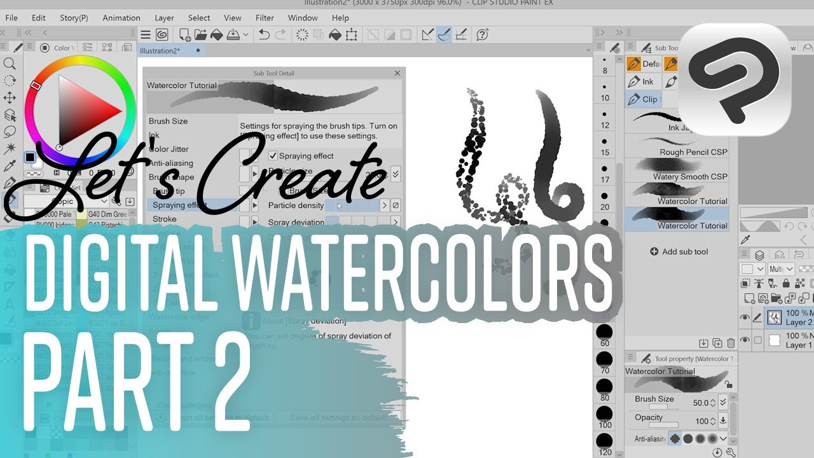814x458 pixels.
Task: Expand the Anti-aliasing dropdown arrow in Tool property
Action: pyautogui.click(x=724, y=438)
